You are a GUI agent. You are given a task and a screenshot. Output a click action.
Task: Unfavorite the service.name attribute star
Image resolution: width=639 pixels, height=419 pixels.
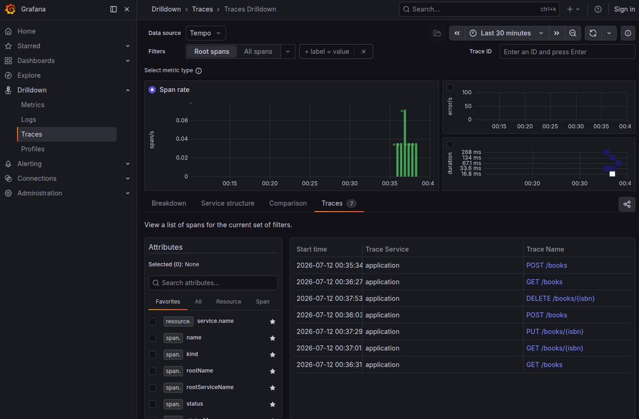coord(273,321)
